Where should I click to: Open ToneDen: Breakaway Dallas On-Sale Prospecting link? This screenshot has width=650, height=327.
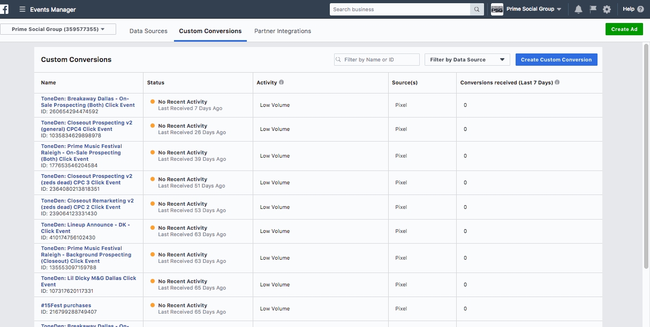click(x=88, y=102)
